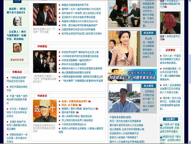The height and width of the screenshot is (144, 191).
Task: Open Obama podium photo thumbnail
Action: (45, 14)
